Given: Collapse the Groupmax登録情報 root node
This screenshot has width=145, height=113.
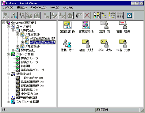Looking at the screenshot, I should click(4, 23).
